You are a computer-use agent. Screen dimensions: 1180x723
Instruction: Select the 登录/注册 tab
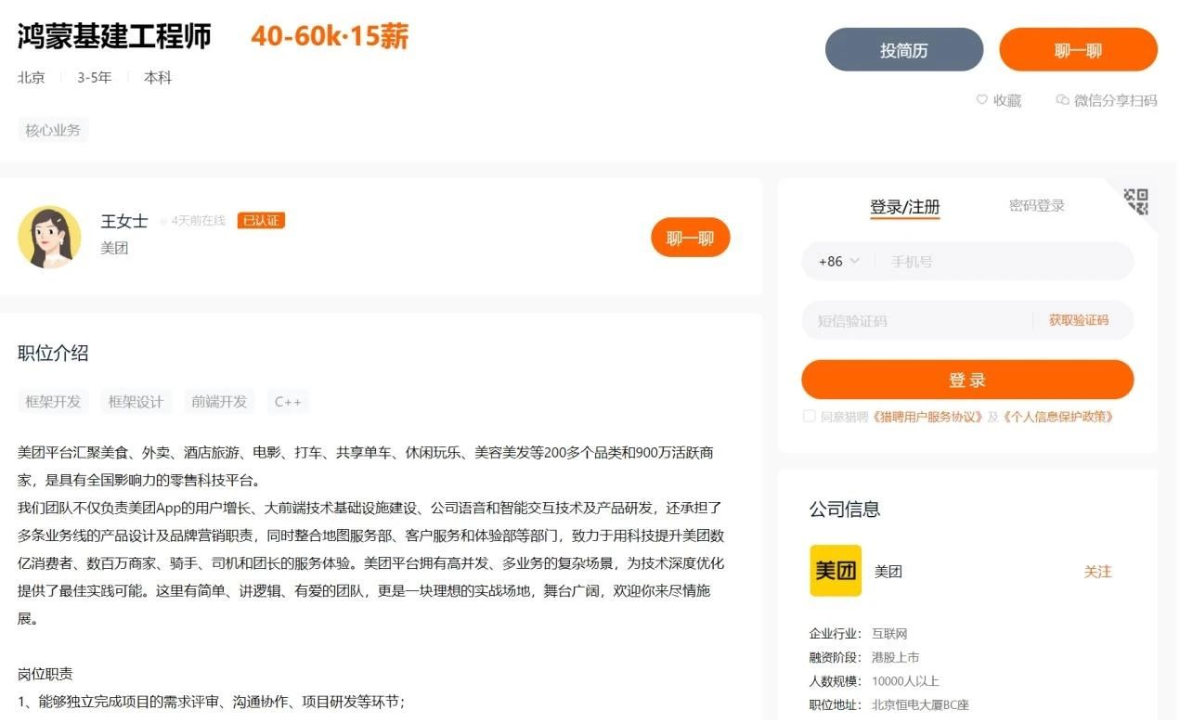(x=904, y=206)
